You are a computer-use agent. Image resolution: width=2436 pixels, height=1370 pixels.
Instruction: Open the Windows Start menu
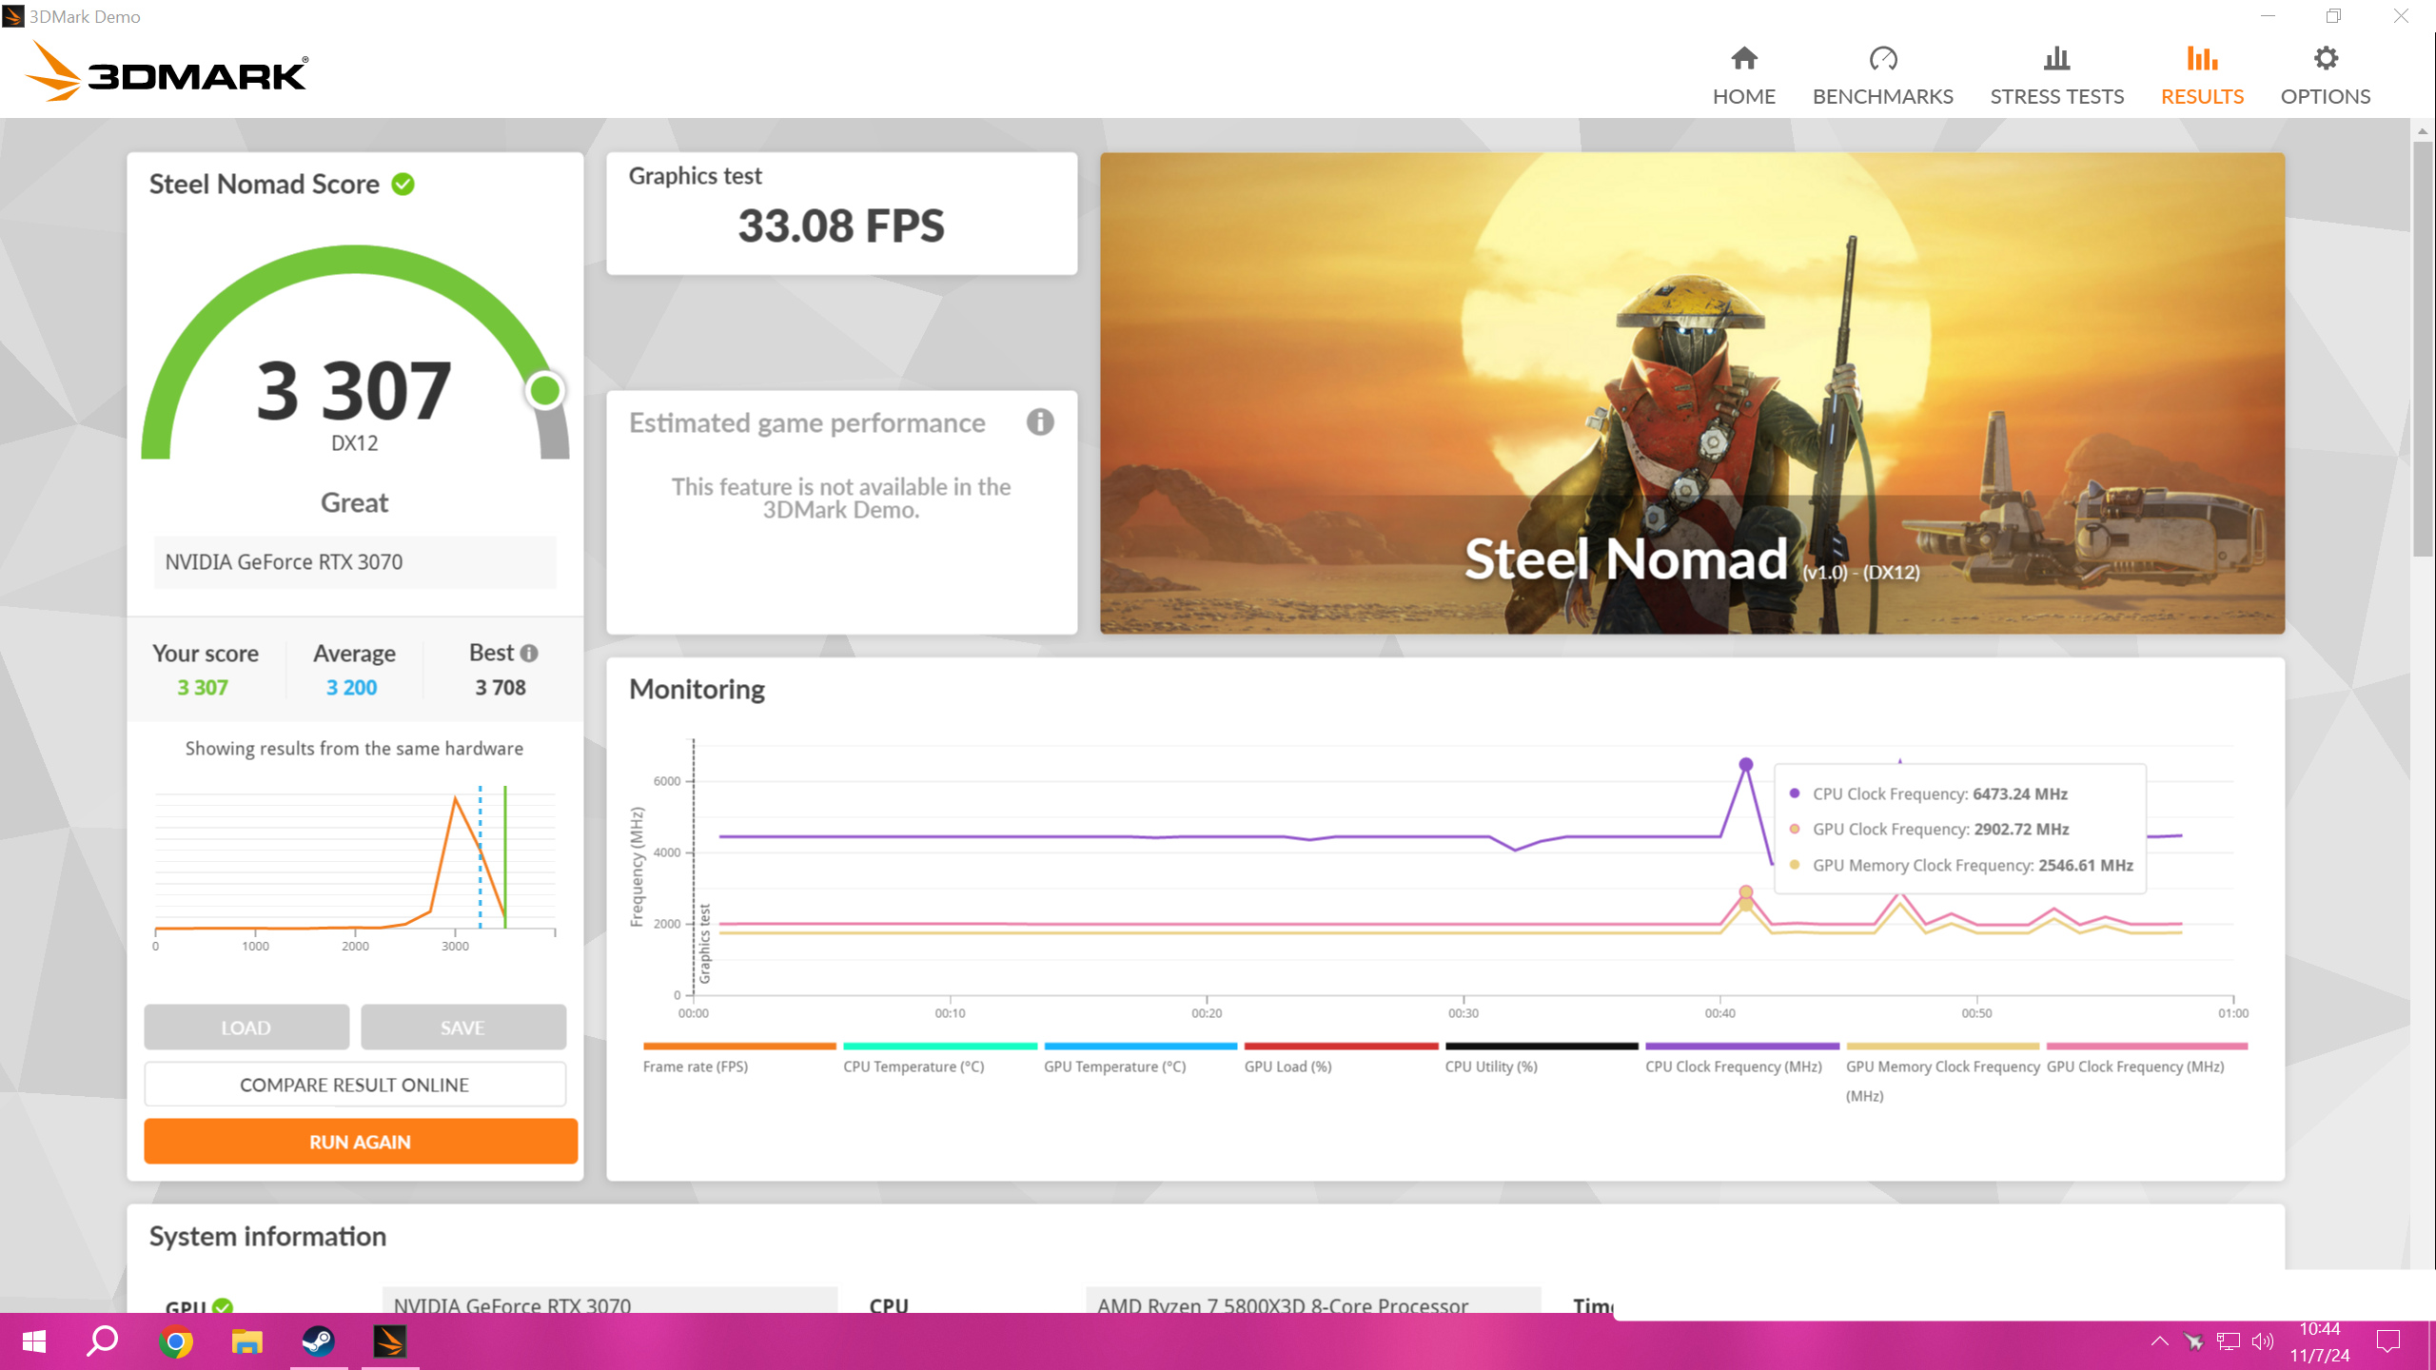(x=34, y=1341)
